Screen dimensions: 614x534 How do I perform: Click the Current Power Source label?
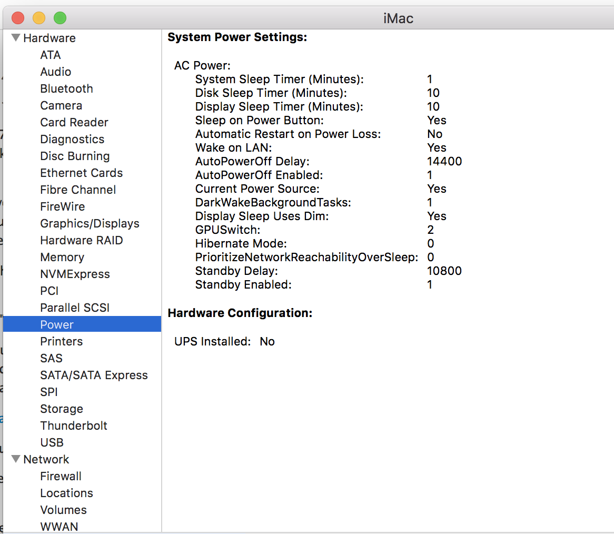pyautogui.click(x=258, y=189)
